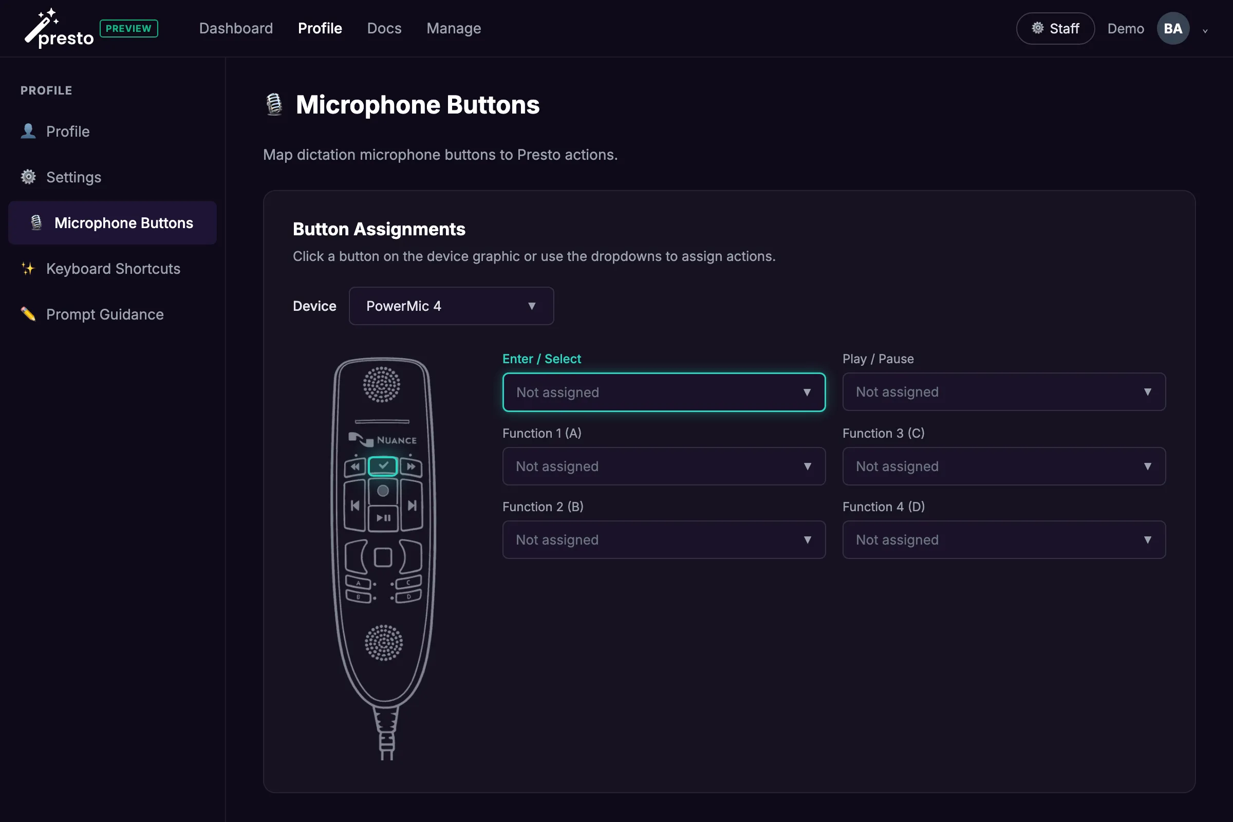1233x822 pixels.
Task: Click the Prompt Guidance pencil icon
Action: 28,314
